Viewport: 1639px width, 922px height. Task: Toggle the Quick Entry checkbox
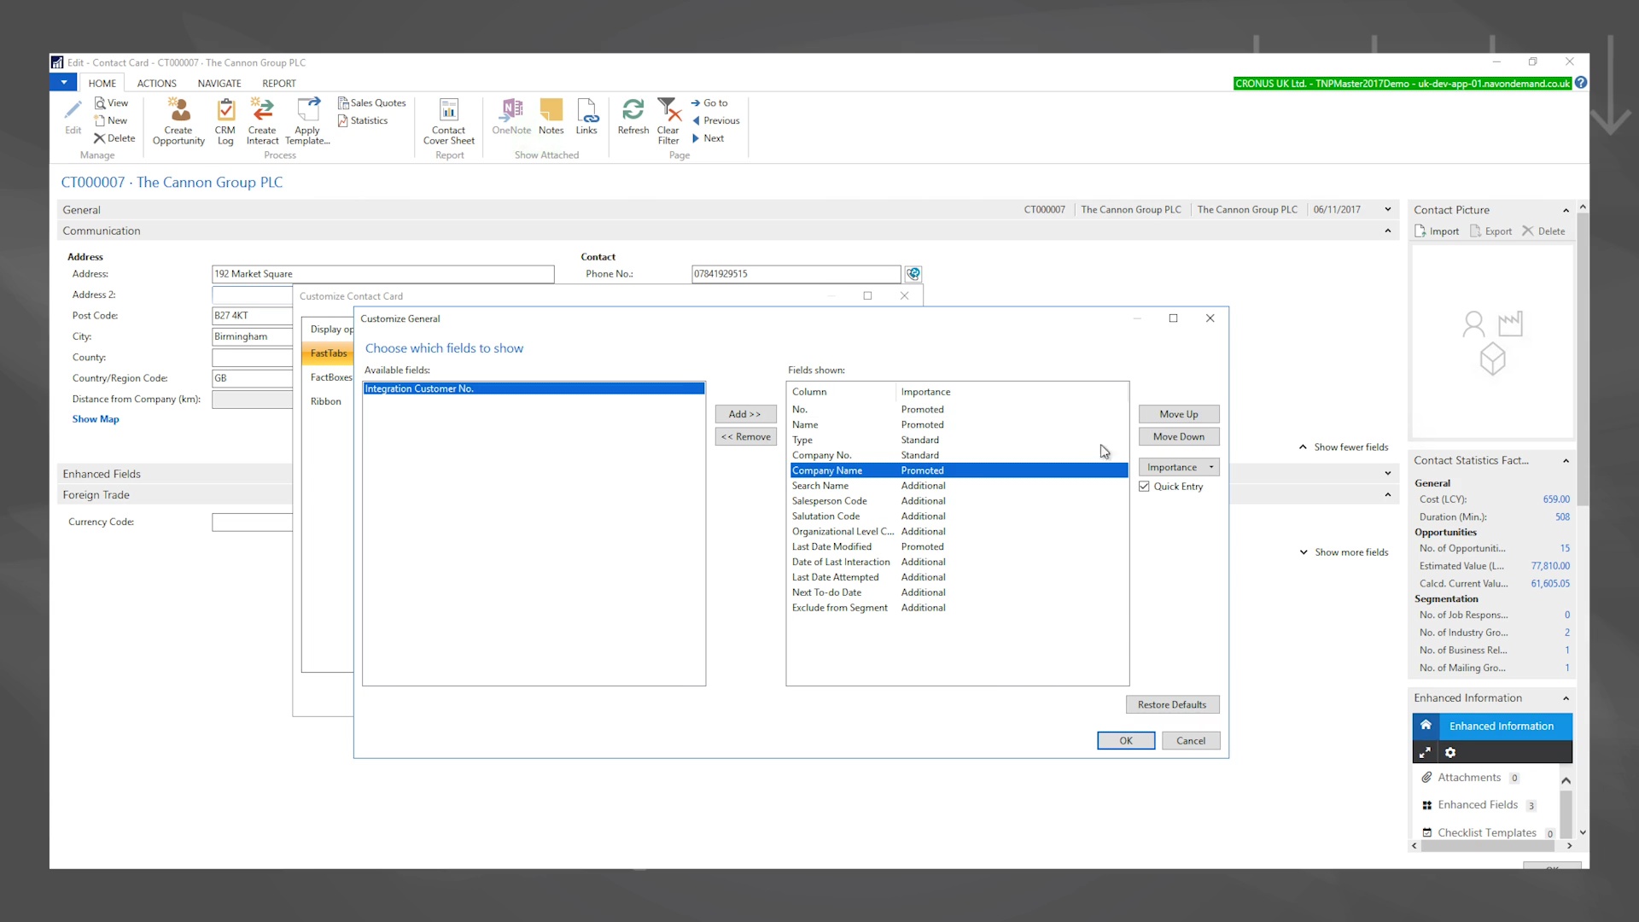point(1145,486)
